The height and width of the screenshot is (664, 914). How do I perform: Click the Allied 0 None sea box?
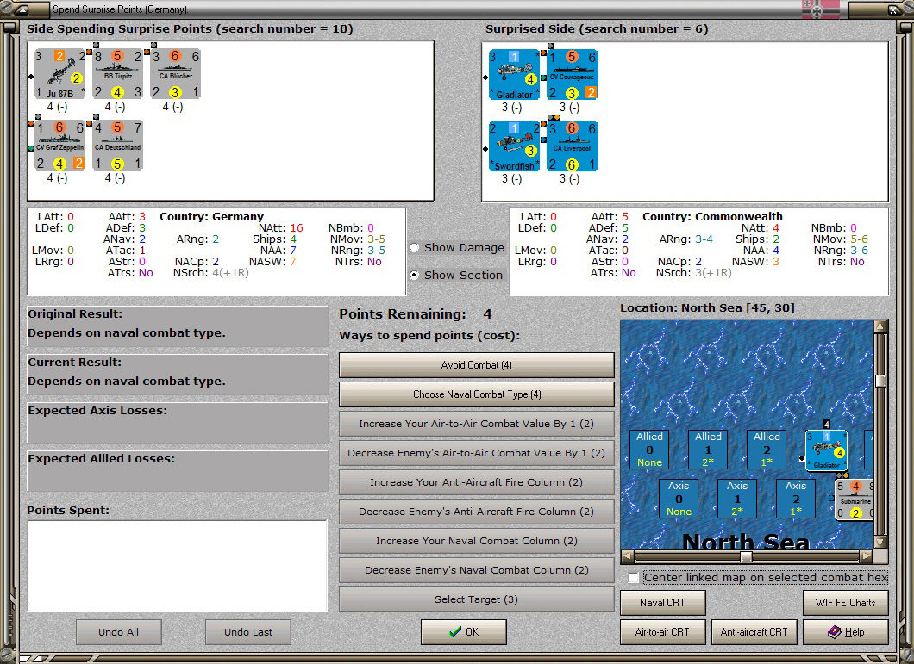point(649,449)
